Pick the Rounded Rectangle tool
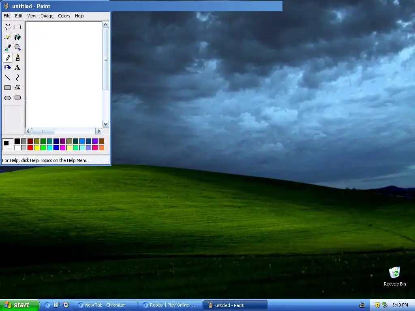Image resolution: width=415 pixels, height=311 pixels. coord(17,98)
